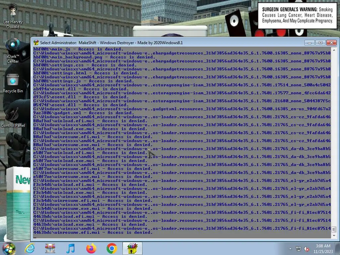Open the Recycle Bin on desktop
This screenshot has width=340, height=255.
point(13,83)
